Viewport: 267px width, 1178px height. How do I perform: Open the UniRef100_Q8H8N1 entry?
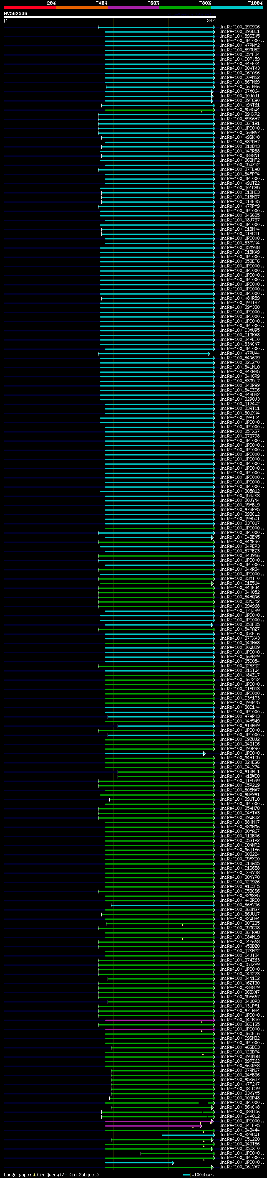(239, 155)
